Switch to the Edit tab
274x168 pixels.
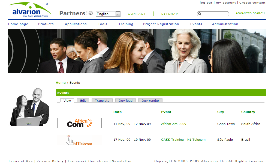point(83,101)
